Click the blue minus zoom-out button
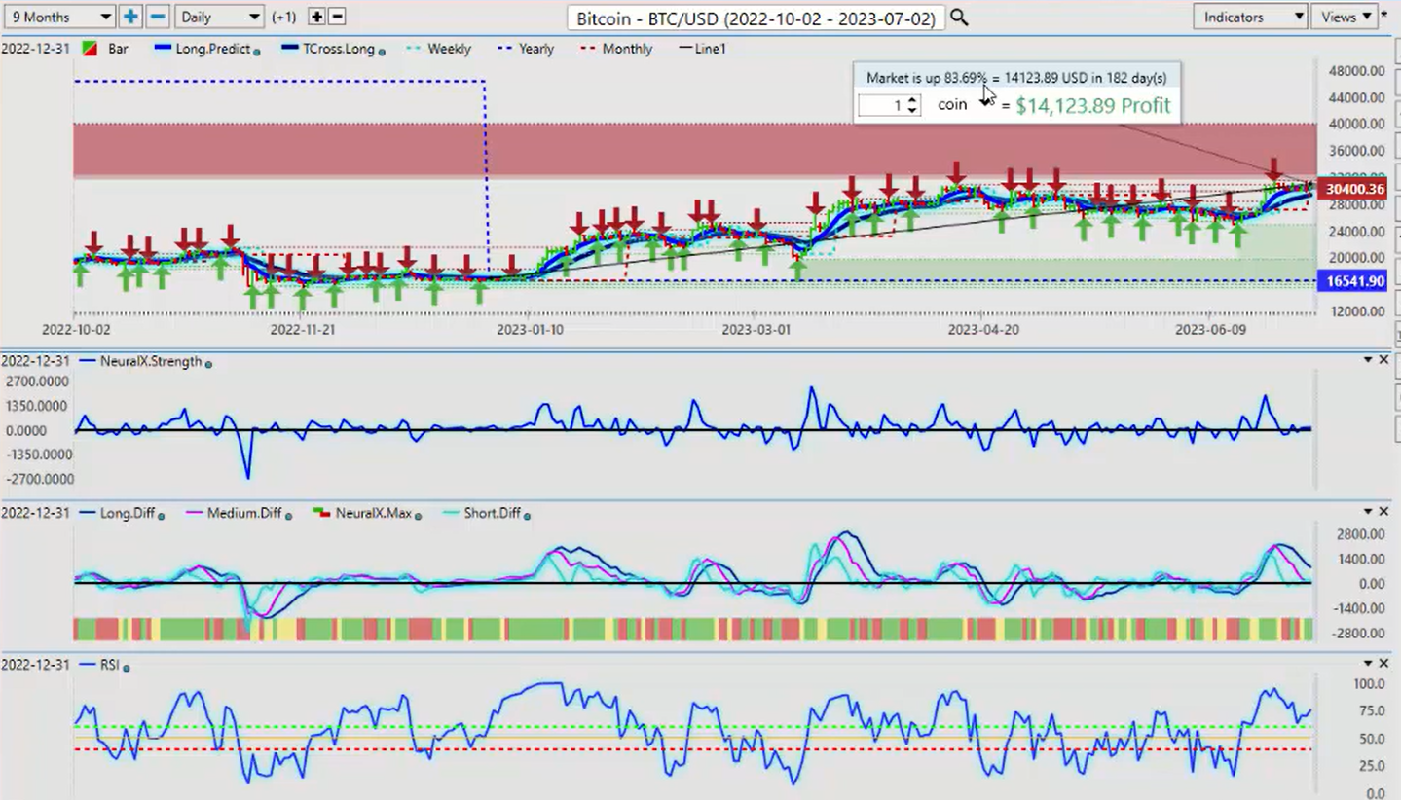 tap(158, 17)
